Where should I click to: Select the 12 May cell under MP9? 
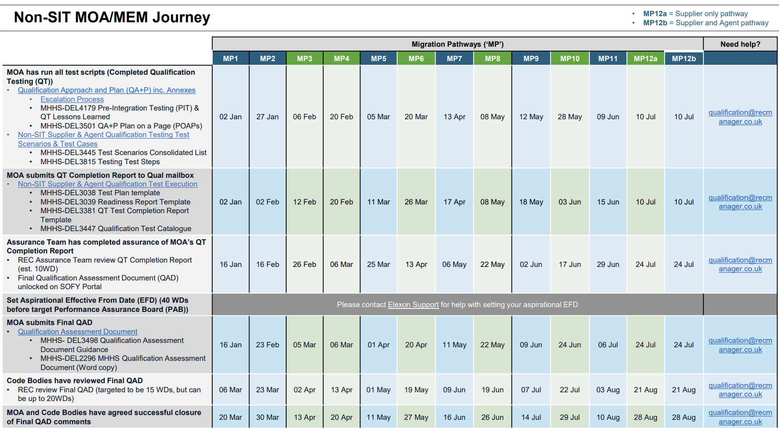531,117
